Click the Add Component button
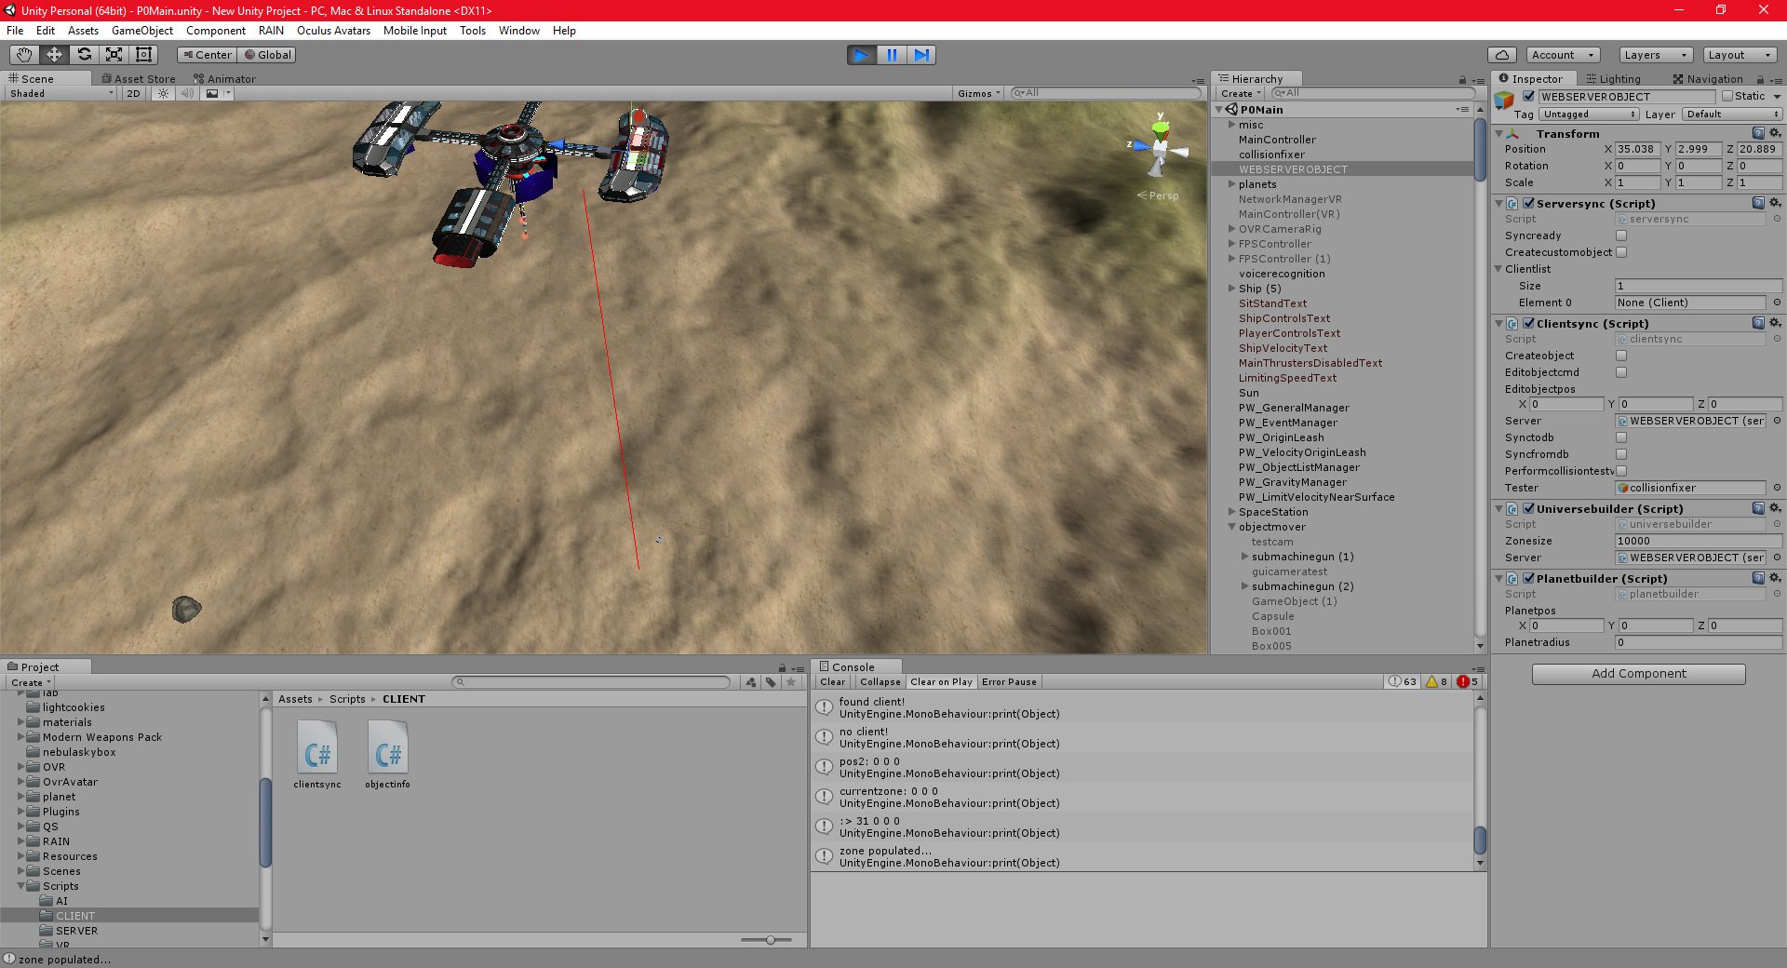This screenshot has width=1787, height=968. pyautogui.click(x=1638, y=674)
